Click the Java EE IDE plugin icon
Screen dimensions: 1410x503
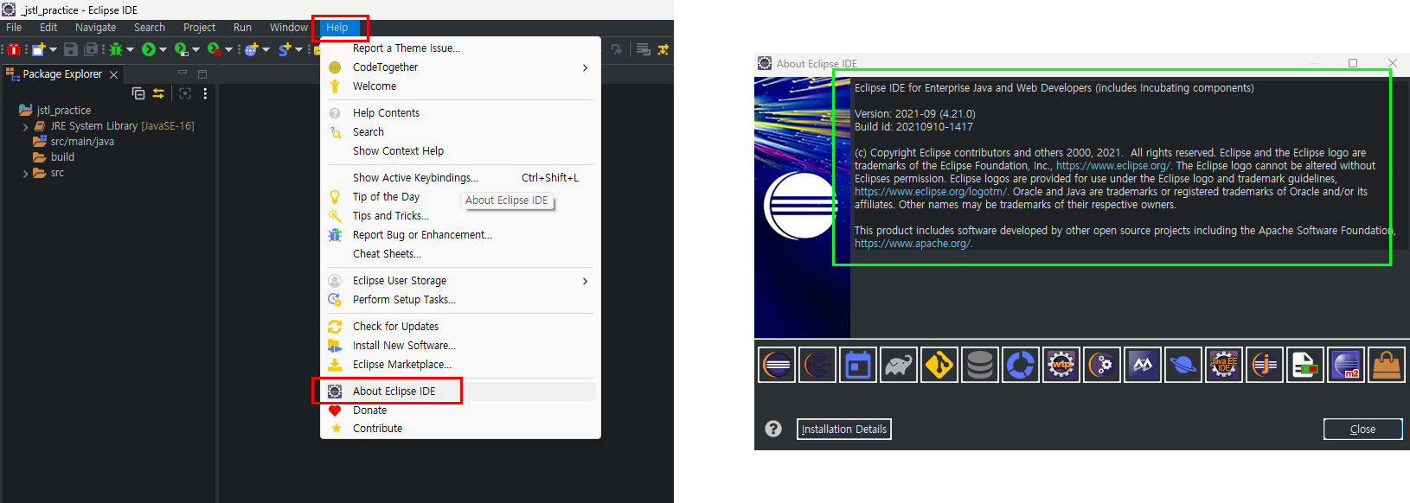click(1223, 365)
